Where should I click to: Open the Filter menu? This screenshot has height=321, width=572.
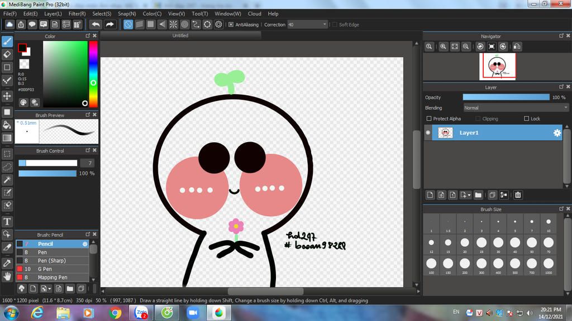coord(77,14)
